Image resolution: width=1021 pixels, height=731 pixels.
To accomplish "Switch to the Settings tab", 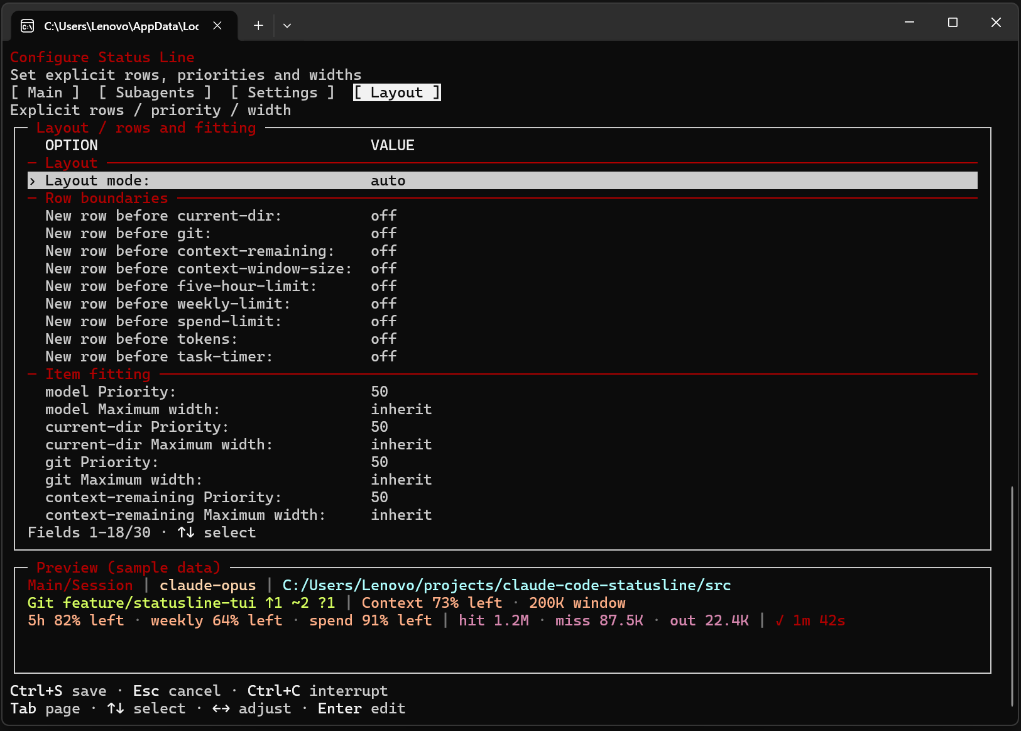I will 283,92.
